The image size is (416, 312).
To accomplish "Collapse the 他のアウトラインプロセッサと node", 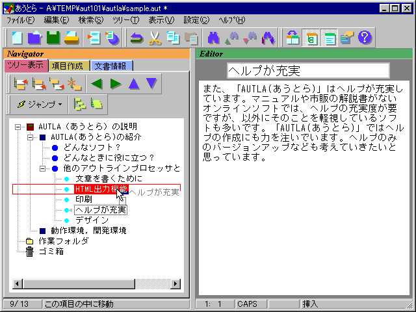I will click(x=42, y=168).
